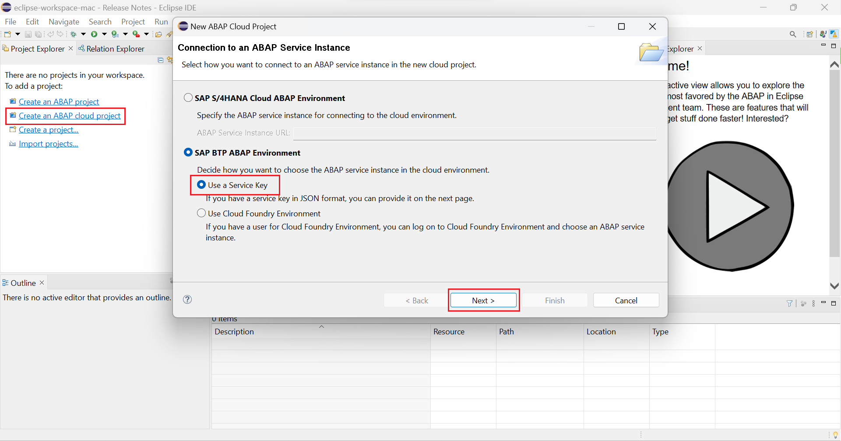Image resolution: width=841 pixels, height=441 pixels.
Task: Click the Redo arrow toolbar icon
Action: pyautogui.click(x=60, y=34)
